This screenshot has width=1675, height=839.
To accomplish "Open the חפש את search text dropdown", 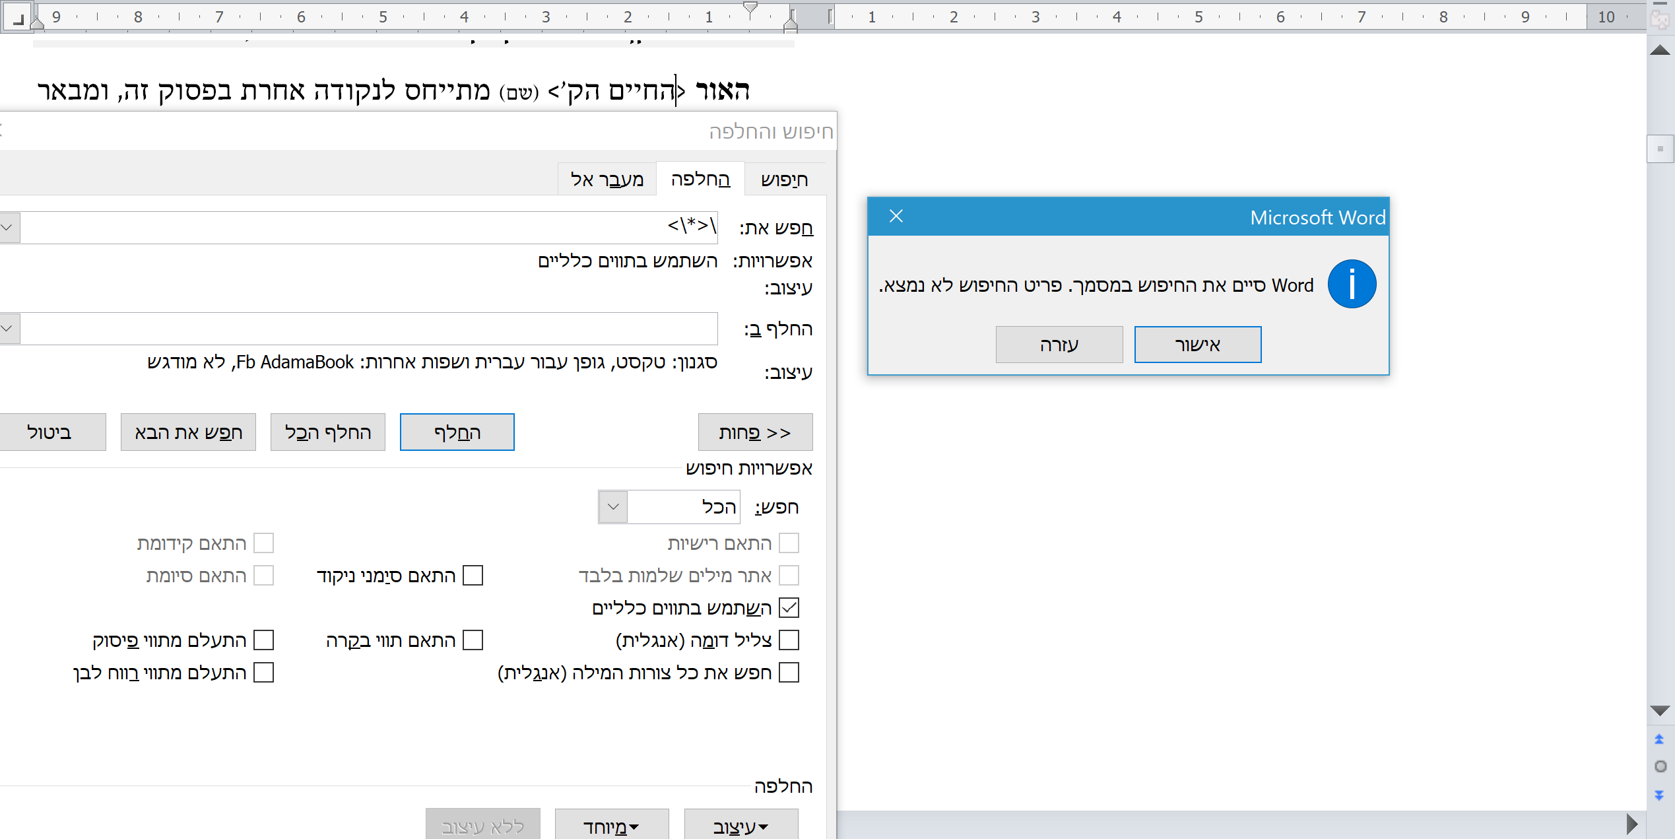I will pos(8,226).
